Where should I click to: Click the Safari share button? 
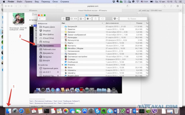point(164,6)
